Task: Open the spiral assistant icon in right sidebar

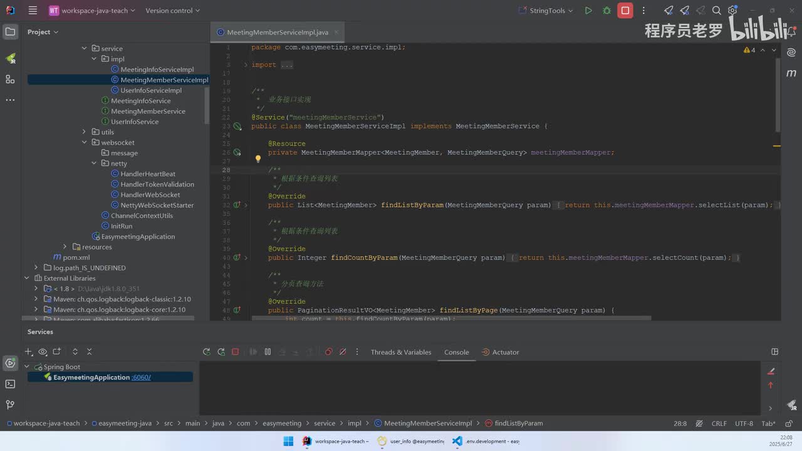Action: pyautogui.click(x=791, y=53)
